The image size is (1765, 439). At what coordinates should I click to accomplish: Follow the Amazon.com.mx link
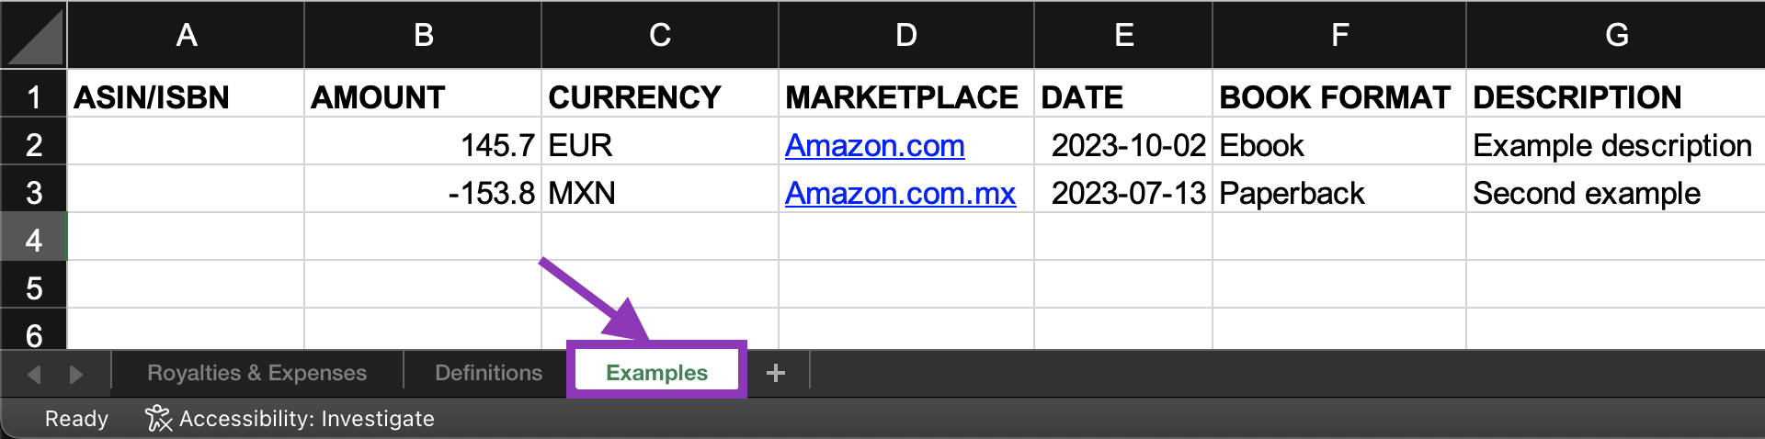(900, 193)
